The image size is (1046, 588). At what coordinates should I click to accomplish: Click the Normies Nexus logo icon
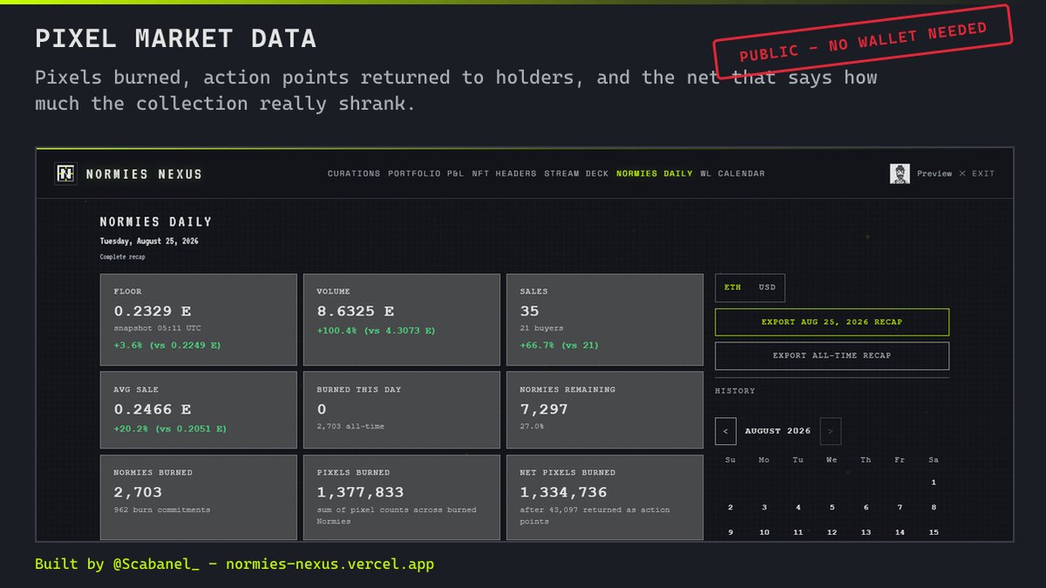[x=65, y=174]
